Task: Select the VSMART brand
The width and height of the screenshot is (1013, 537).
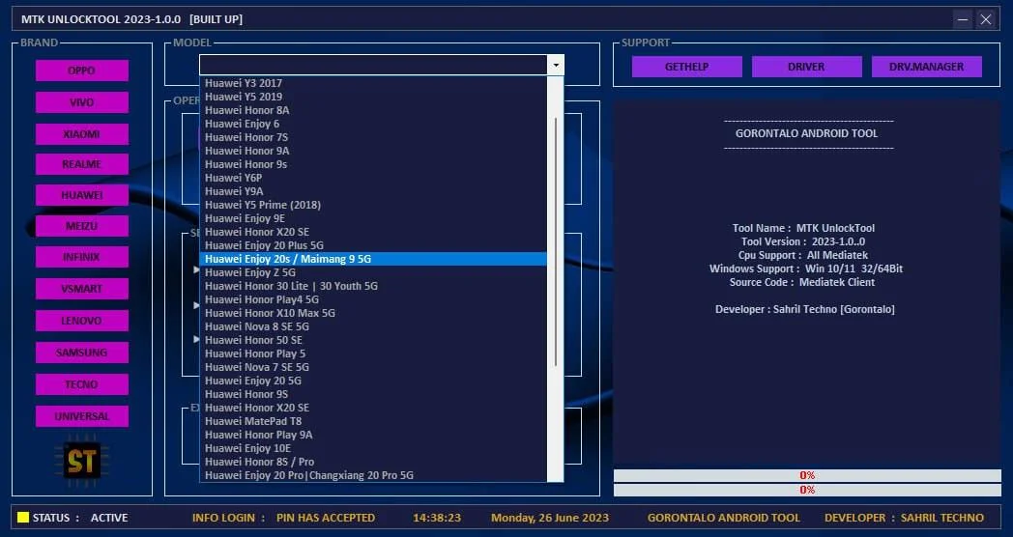Action: click(82, 289)
